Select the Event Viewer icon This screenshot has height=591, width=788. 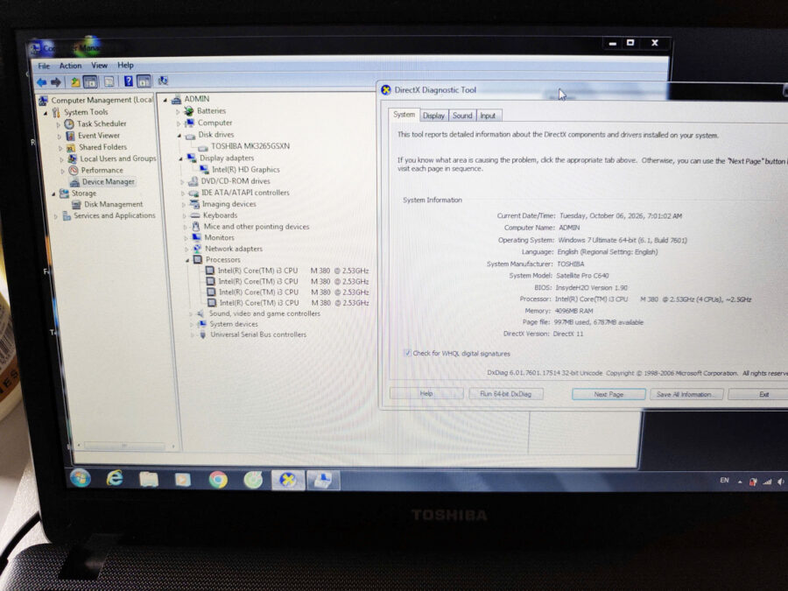click(70, 136)
